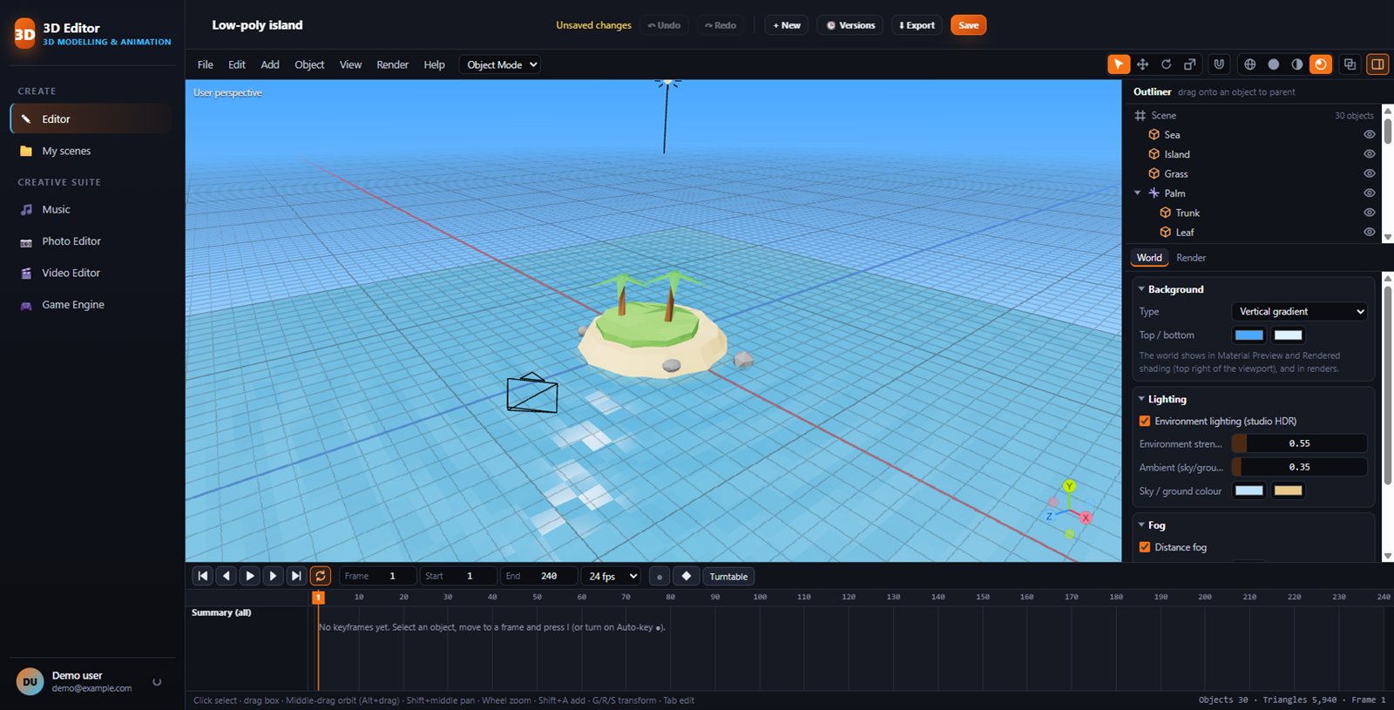Jump to the last frame
1394x710 pixels.
[296, 576]
